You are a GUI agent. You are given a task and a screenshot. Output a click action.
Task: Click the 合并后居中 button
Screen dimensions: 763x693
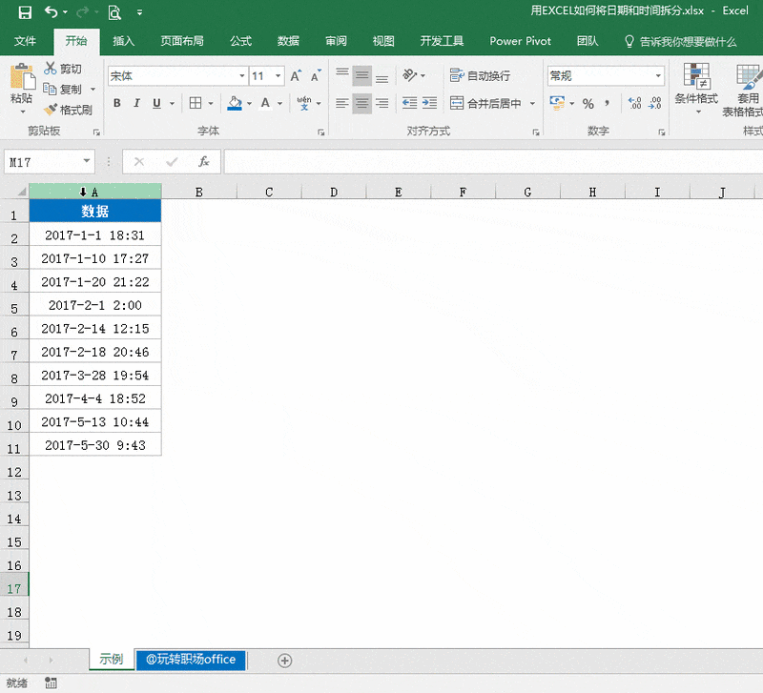[485, 103]
